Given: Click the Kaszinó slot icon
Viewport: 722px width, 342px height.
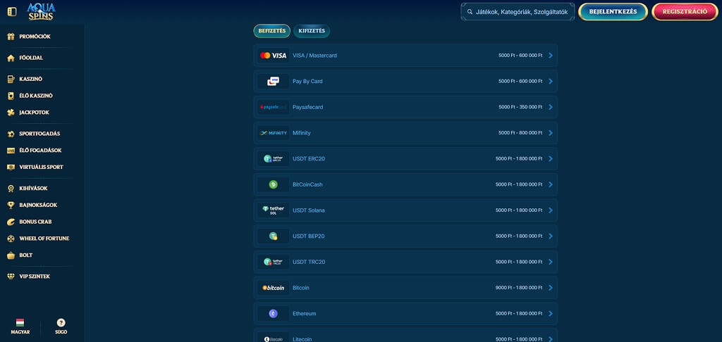Looking at the screenshot, I should (11, 79).
